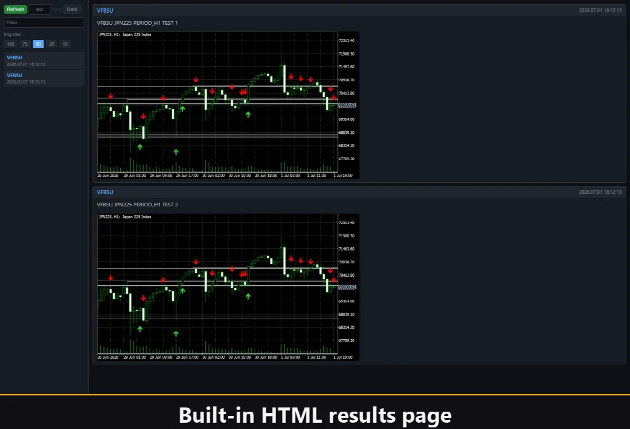Screen dimensions: 630x429
Task: Set image size to 25
Action: point(51,44)
